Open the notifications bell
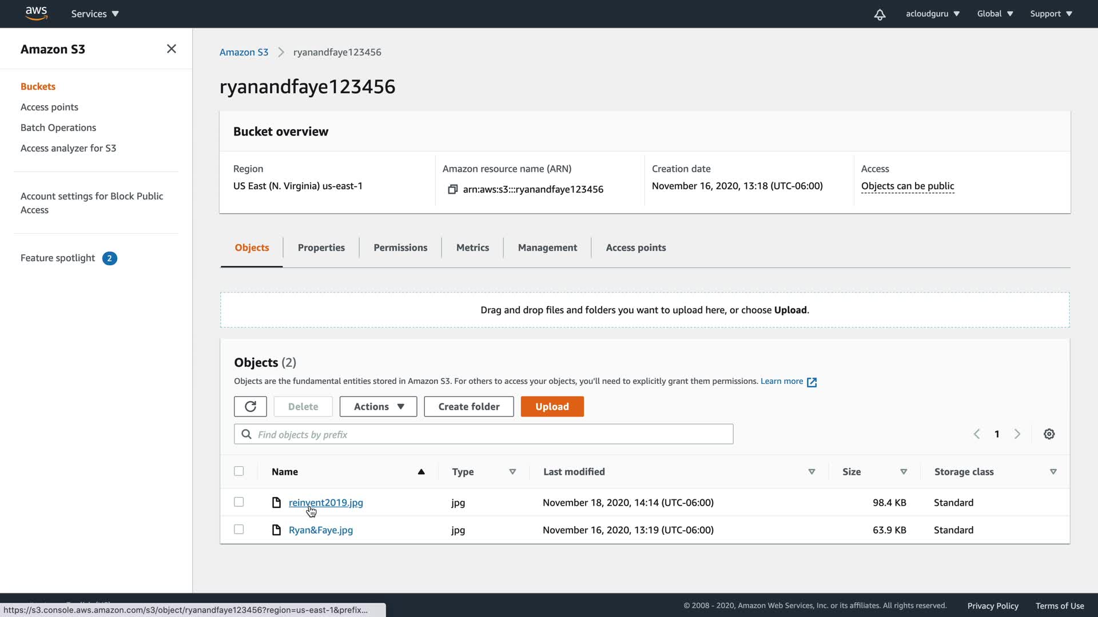1098x617 pixels. point(880,14)
